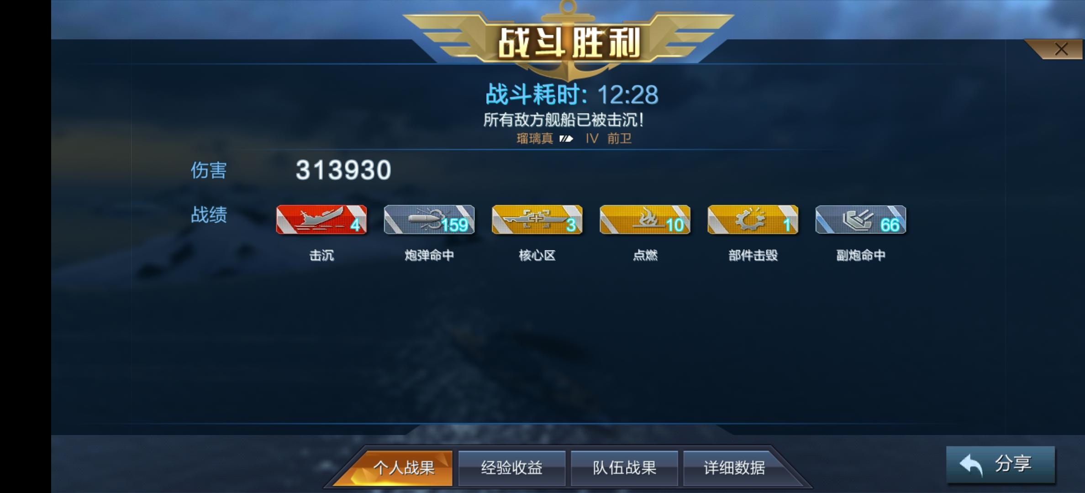Image resolution: width=1085 pixels, height=493 pixels.
Task: Click the 部件击毁 gear badge
Action: (x=753, y=220)
